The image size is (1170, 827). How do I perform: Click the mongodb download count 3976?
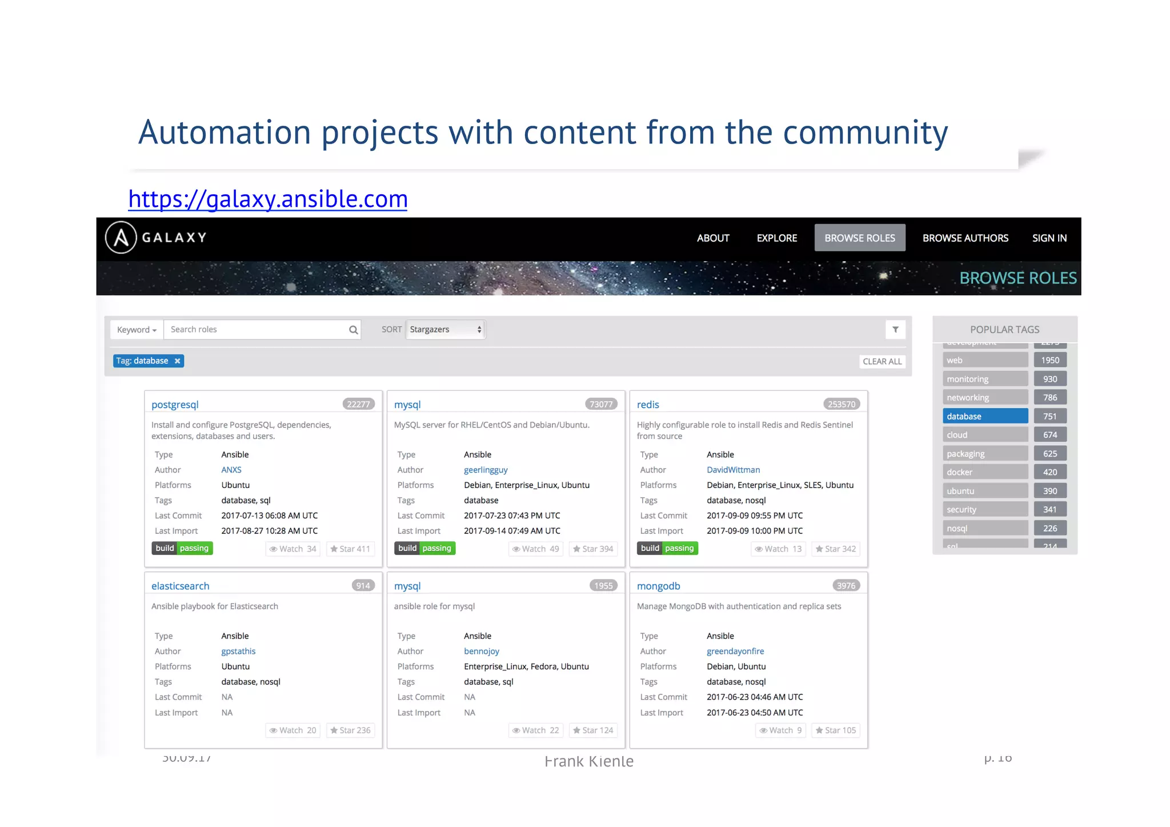(x=846, y=585)
